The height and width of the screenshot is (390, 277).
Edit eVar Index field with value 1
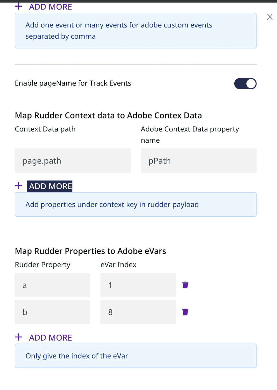[138, 285]
